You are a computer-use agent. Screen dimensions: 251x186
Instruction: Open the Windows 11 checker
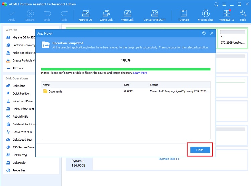(227, 16)
